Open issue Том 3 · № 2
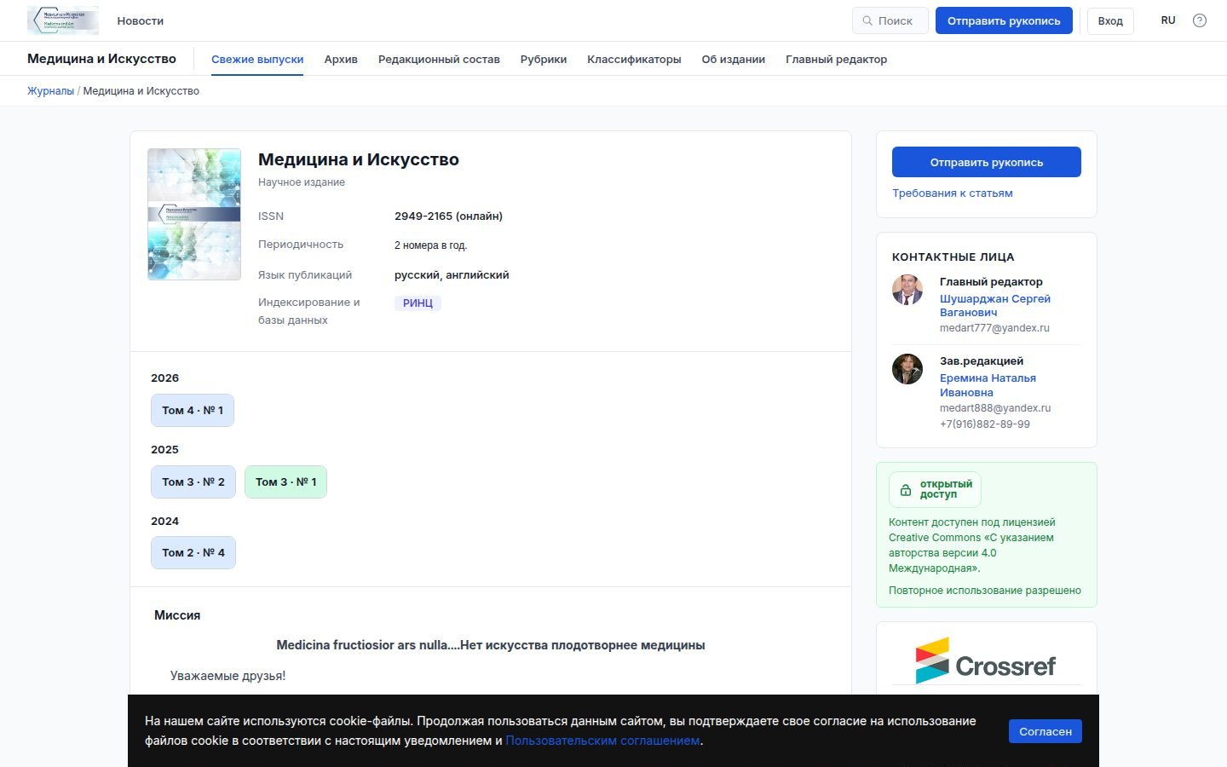 (193, 482)
